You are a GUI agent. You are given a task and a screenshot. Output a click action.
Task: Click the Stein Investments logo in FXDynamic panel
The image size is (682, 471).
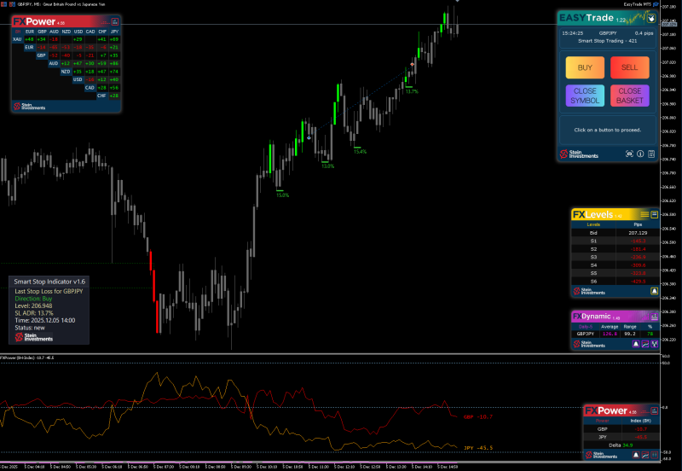(589, 344)
